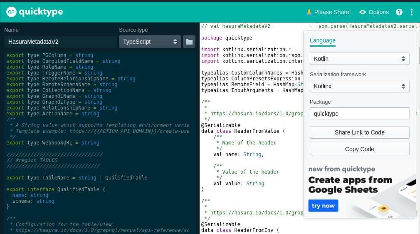Click 'export interface QualifiedTable {' line
Image resolution: width=420 pixels, height=234 pixels.
tap(56, 189)
